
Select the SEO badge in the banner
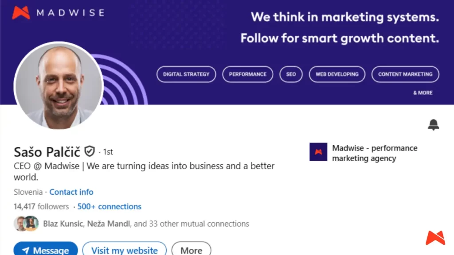[291, 74]
